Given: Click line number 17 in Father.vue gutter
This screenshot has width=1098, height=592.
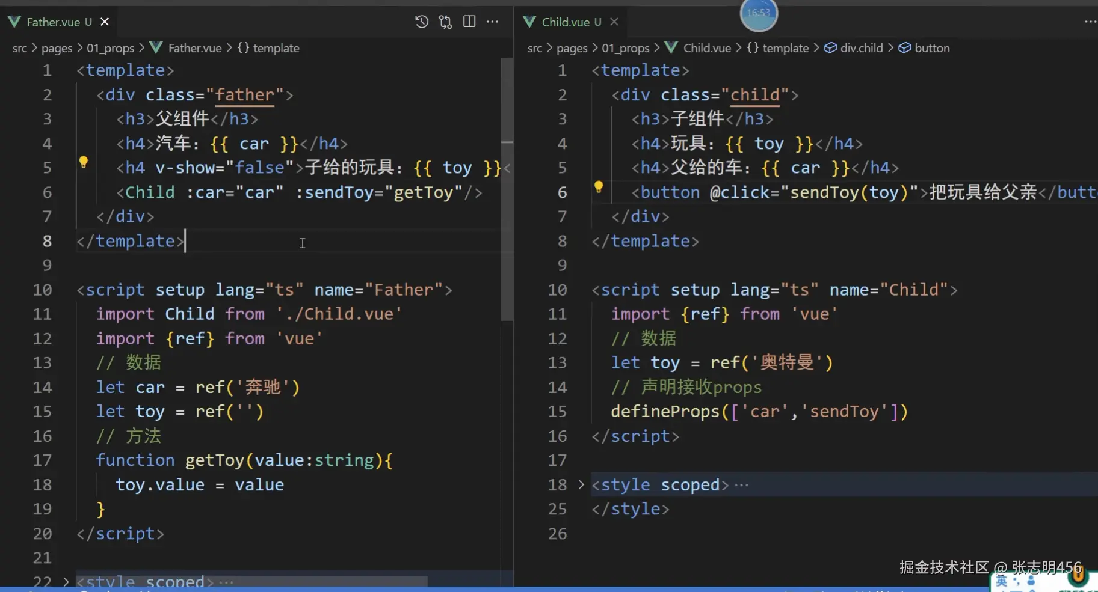Looking at the screenshot, I should [42, 460].
